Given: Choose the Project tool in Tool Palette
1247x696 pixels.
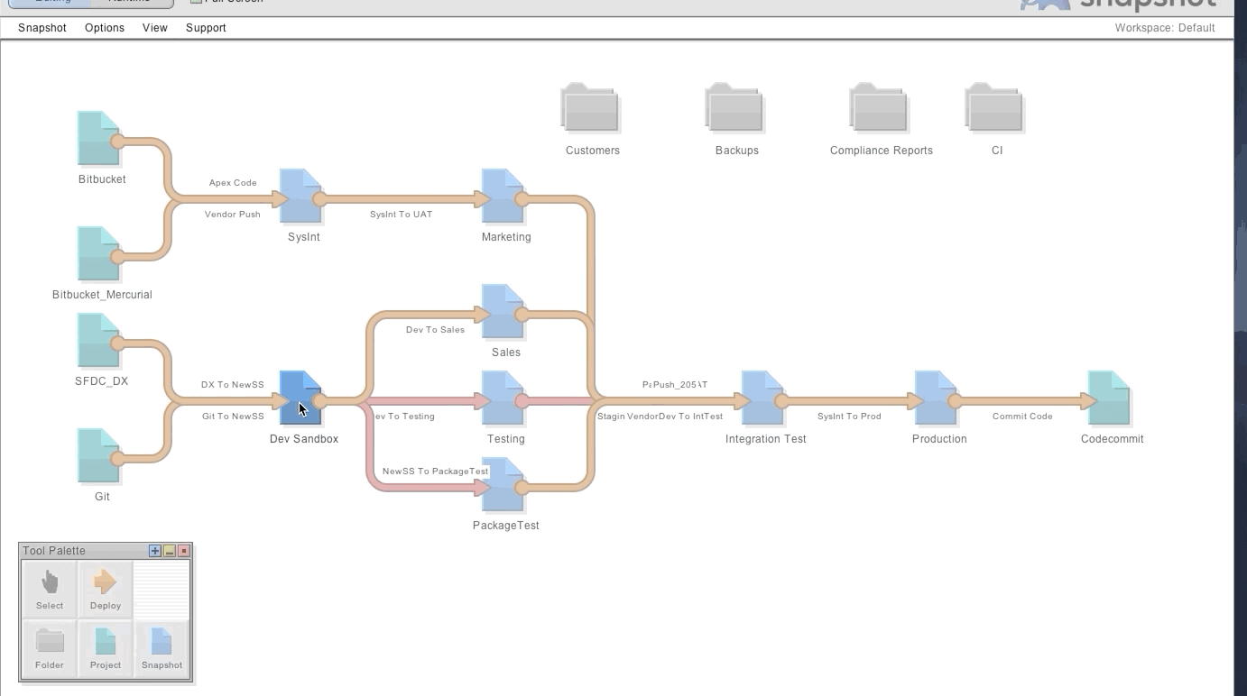Looking at the screenshot, I should [x=106, y=649].
